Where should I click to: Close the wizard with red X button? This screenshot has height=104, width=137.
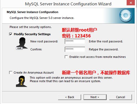(131, 3)
